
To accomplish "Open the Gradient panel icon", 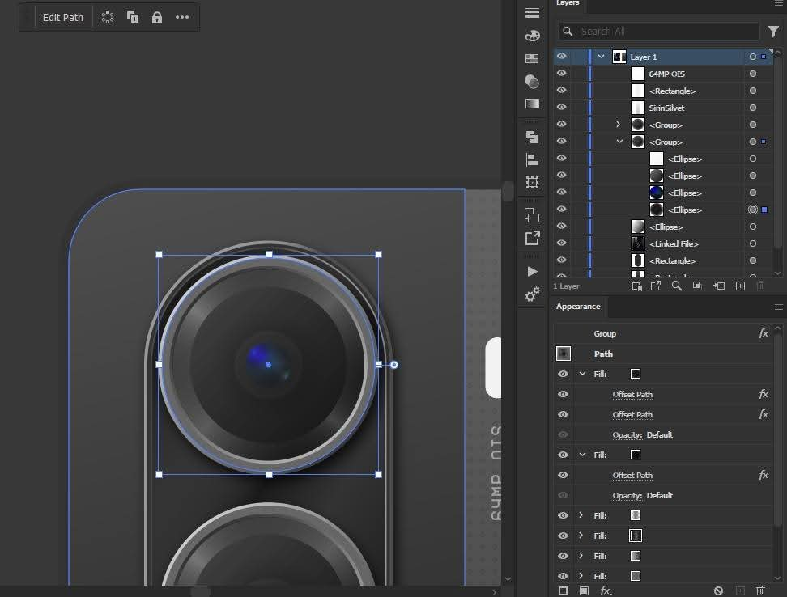I will [x=532, y=104].
